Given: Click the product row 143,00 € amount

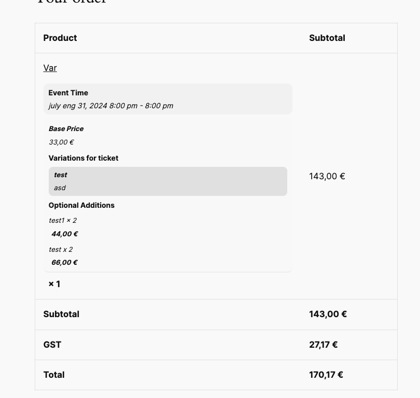Looking at the screenshot, I should pos(327,176).
